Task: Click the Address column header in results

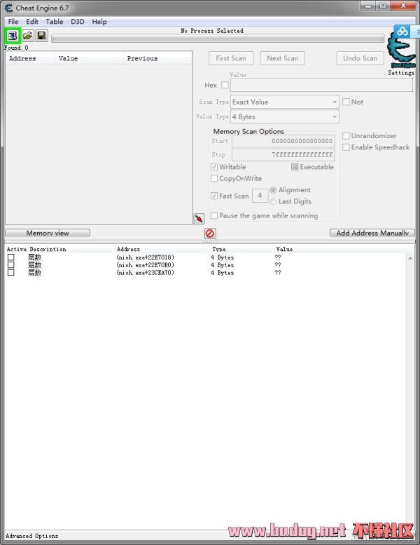Action: pyautogui.click(x=31, y=58)
